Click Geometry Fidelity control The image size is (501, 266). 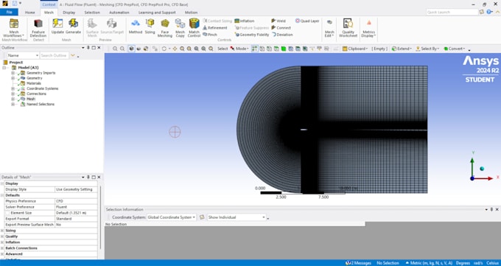pyautogui.click(x=252, y=35)
